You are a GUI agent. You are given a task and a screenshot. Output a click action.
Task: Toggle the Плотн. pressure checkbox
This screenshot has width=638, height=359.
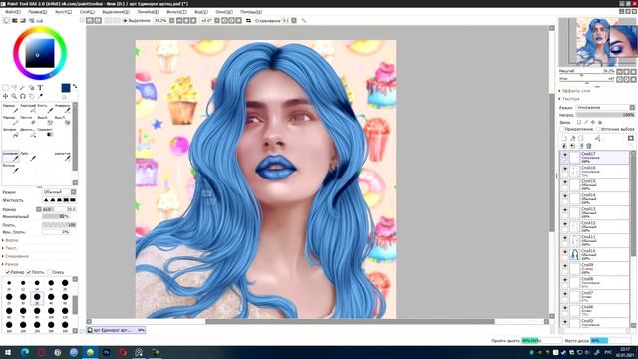click(29, 272)
